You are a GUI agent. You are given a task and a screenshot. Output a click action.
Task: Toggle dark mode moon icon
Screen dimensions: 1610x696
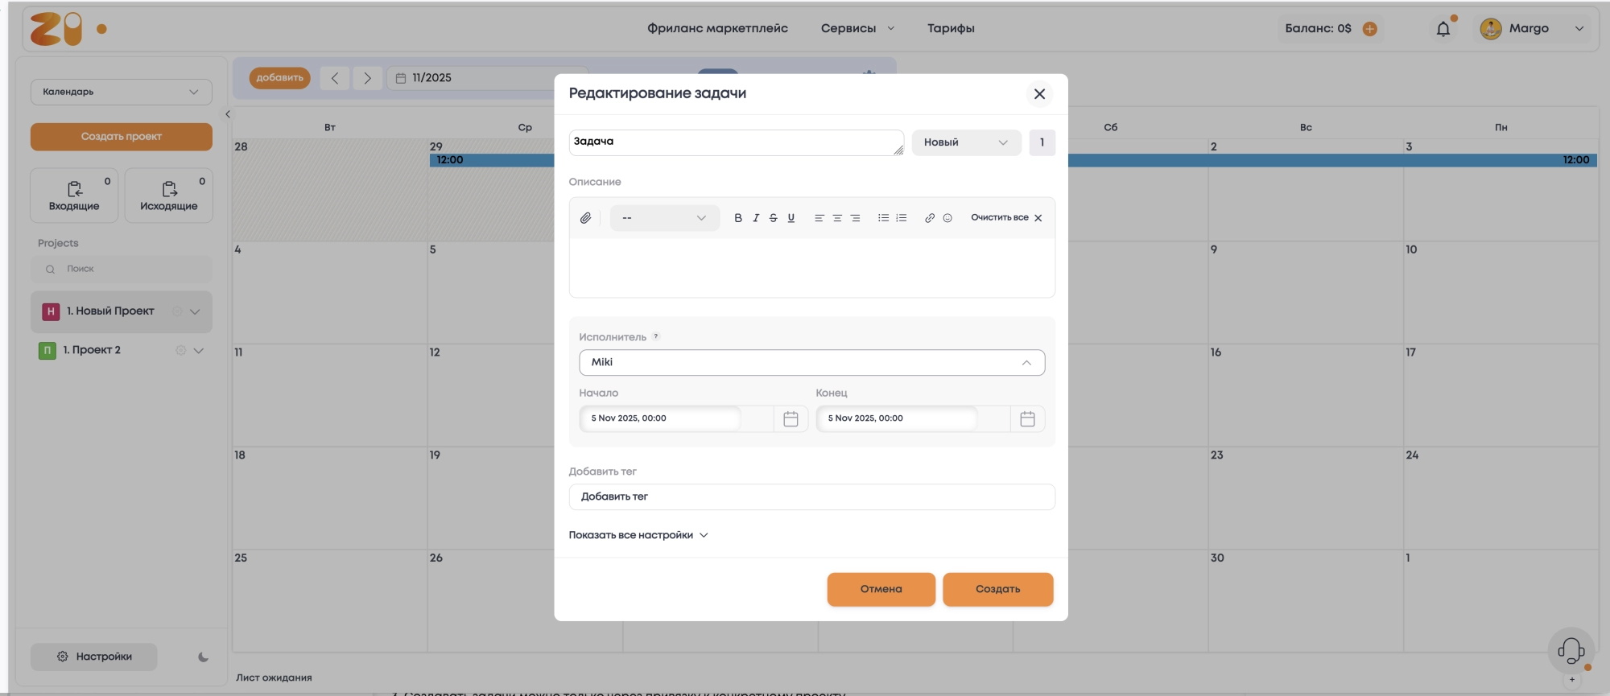[x=203, y=657]
